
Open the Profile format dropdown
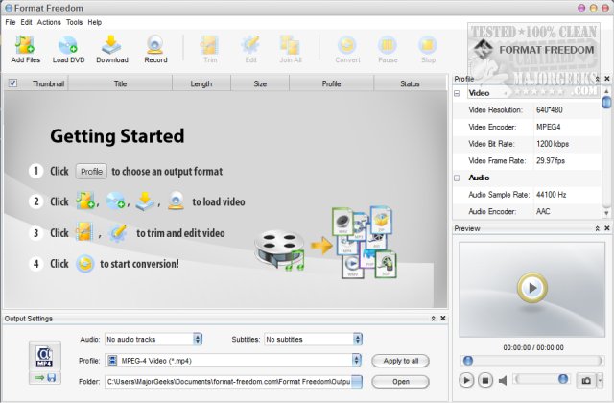(x=356, y=360)
